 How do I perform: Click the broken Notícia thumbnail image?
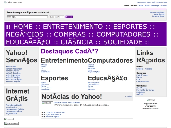[47, 106]
